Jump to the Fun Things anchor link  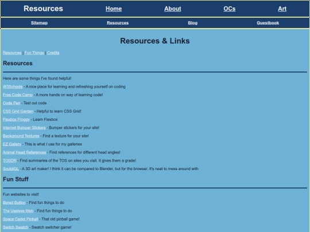pyautogui.click(x=34, y=53)
